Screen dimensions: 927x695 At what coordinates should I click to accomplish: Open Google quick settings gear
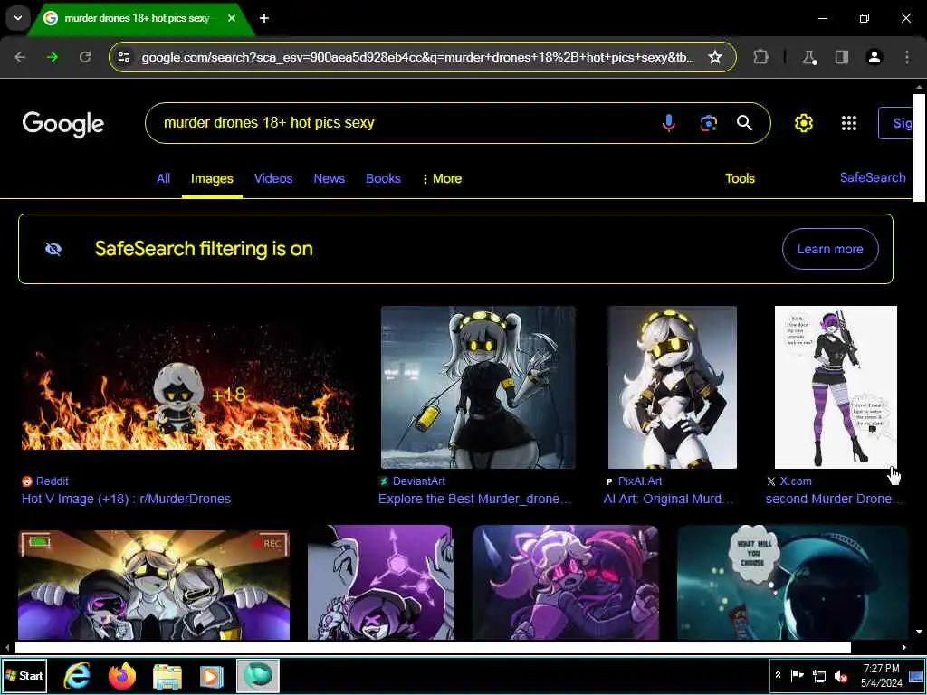click(x=804, y=123)
